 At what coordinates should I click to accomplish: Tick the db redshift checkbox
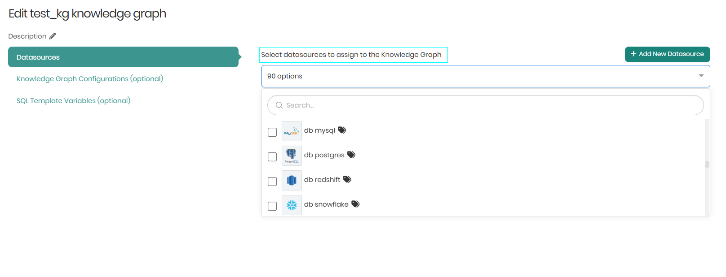click(272, 182)
